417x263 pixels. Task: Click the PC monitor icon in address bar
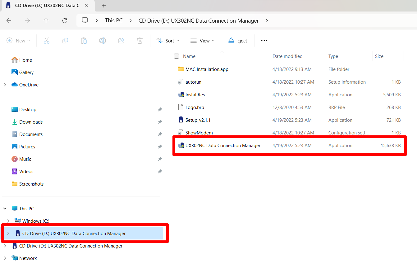pyautogui.click(x=85, y=20)
